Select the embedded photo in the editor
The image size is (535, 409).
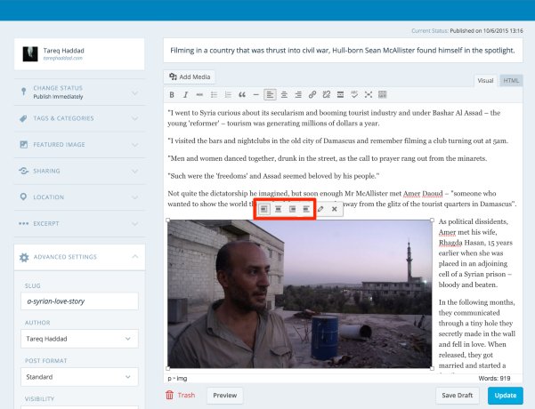coord(300,293)
